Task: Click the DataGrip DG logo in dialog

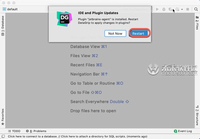Action: pos(65,19)
